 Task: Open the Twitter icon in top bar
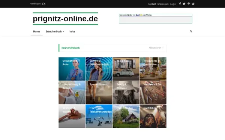point(184,4)
